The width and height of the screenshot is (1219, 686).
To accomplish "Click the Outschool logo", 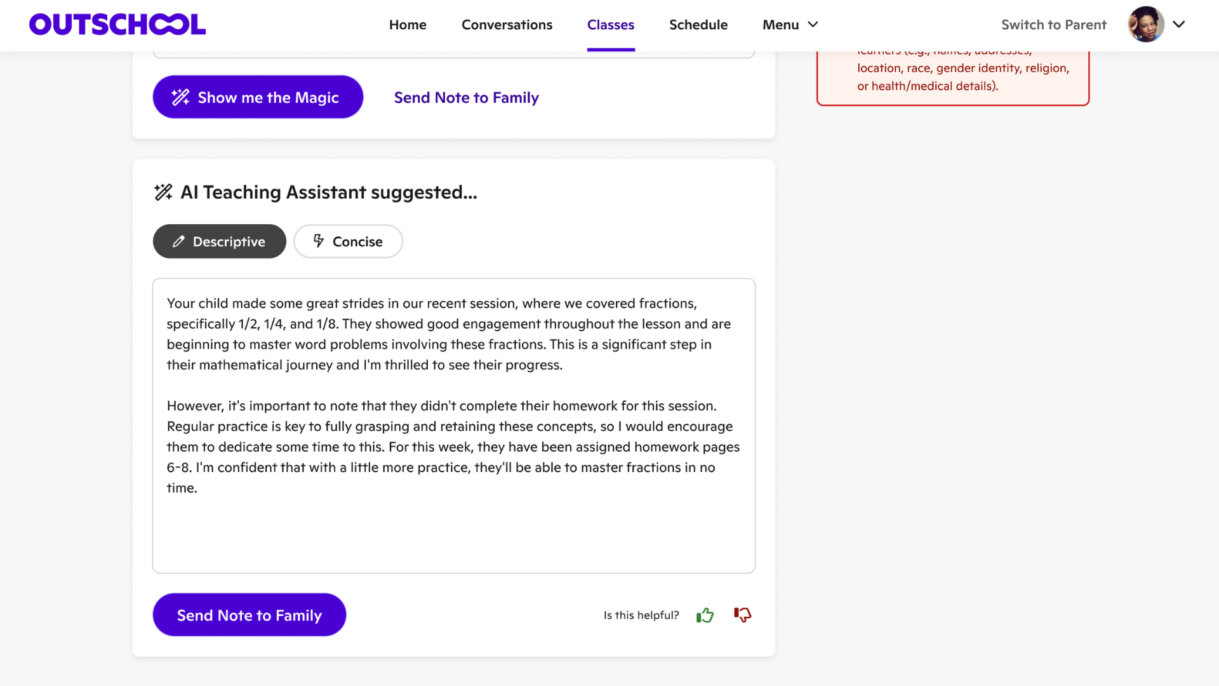I will tap(117, 25).
